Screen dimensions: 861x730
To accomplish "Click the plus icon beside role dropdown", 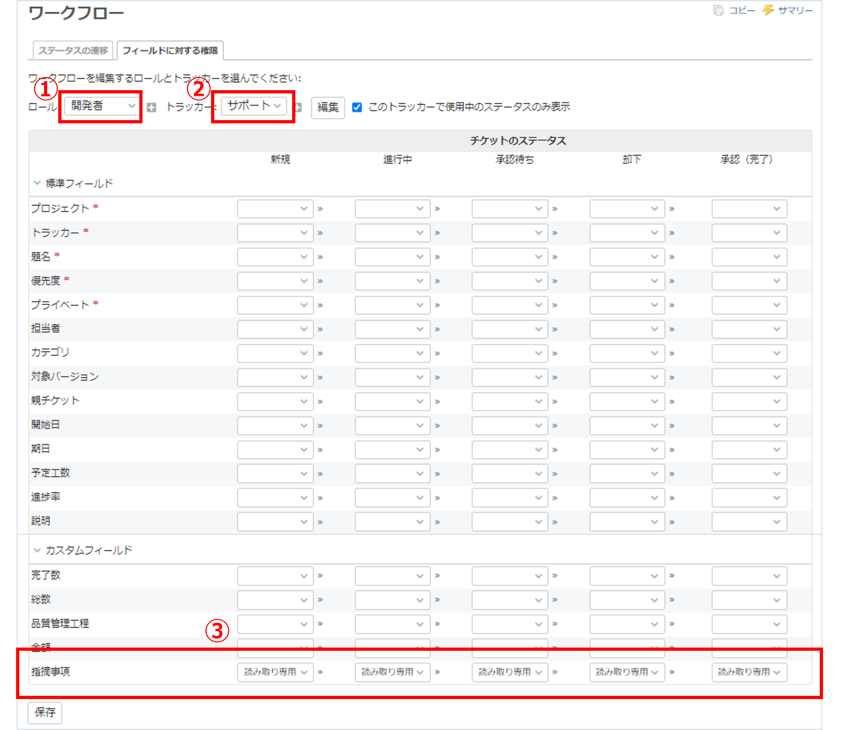I will (152, 108).
